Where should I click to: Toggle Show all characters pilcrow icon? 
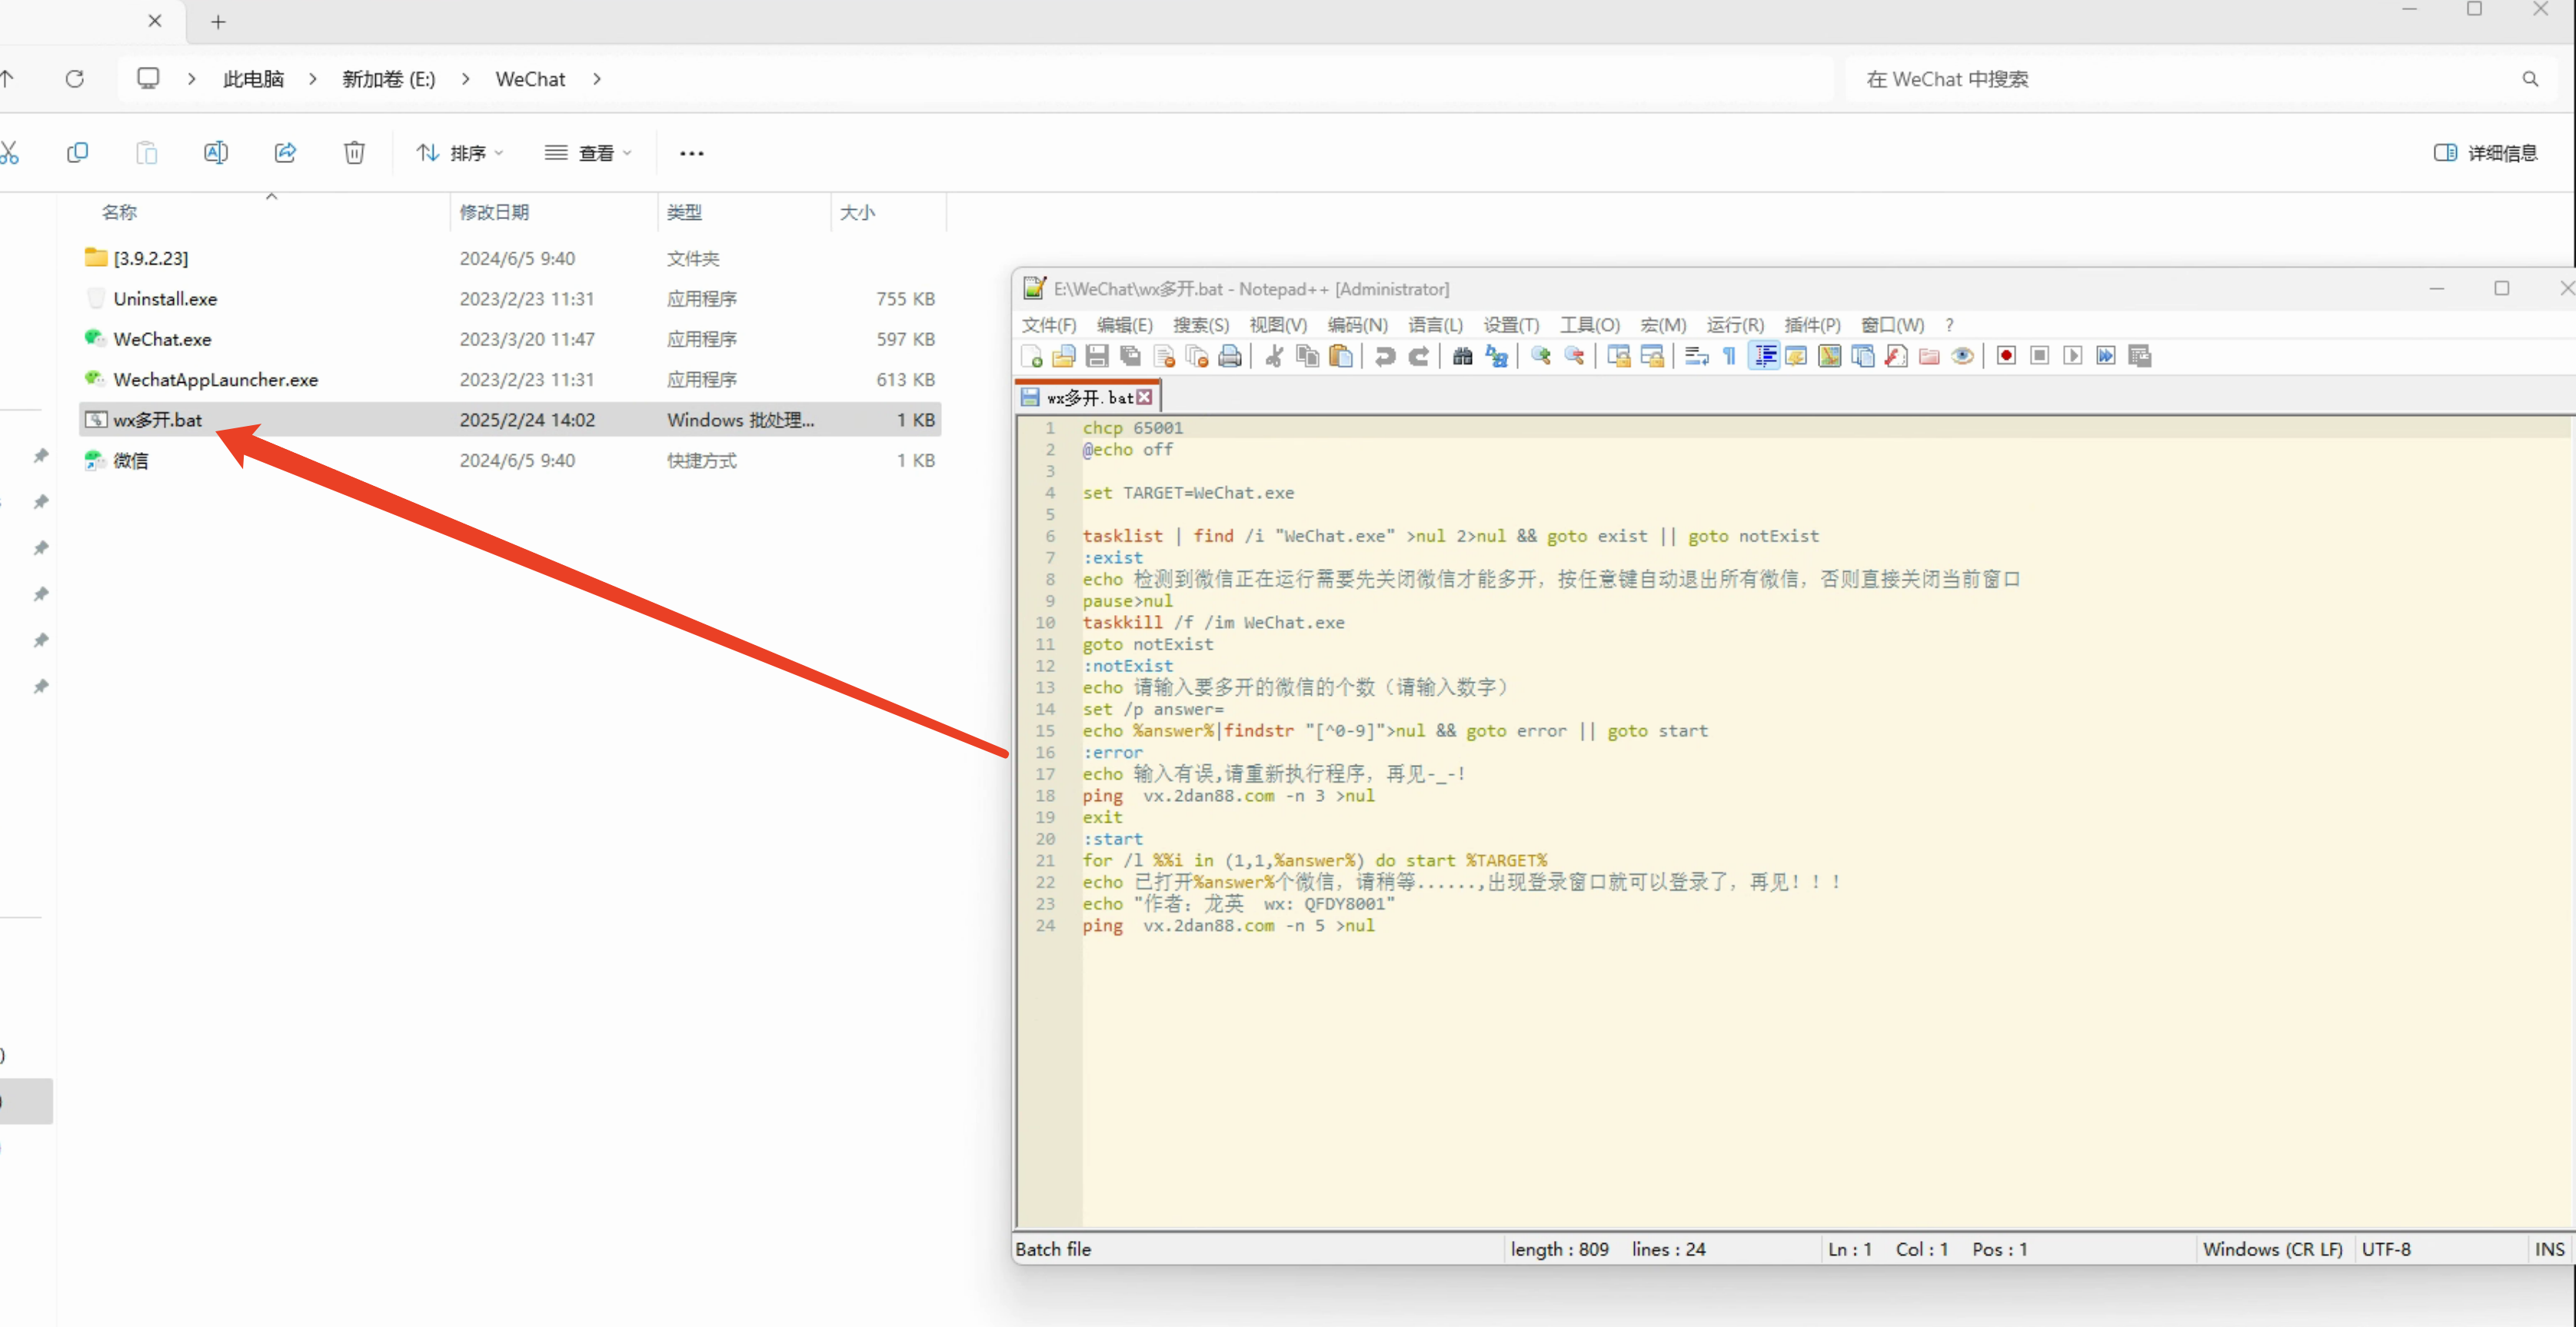pos(1729,356)
